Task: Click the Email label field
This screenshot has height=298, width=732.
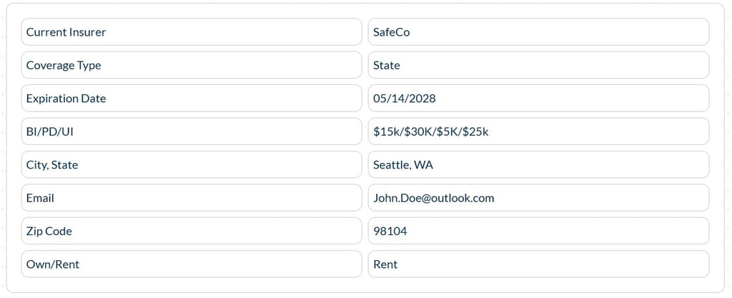Action: (x=191, y=198)
